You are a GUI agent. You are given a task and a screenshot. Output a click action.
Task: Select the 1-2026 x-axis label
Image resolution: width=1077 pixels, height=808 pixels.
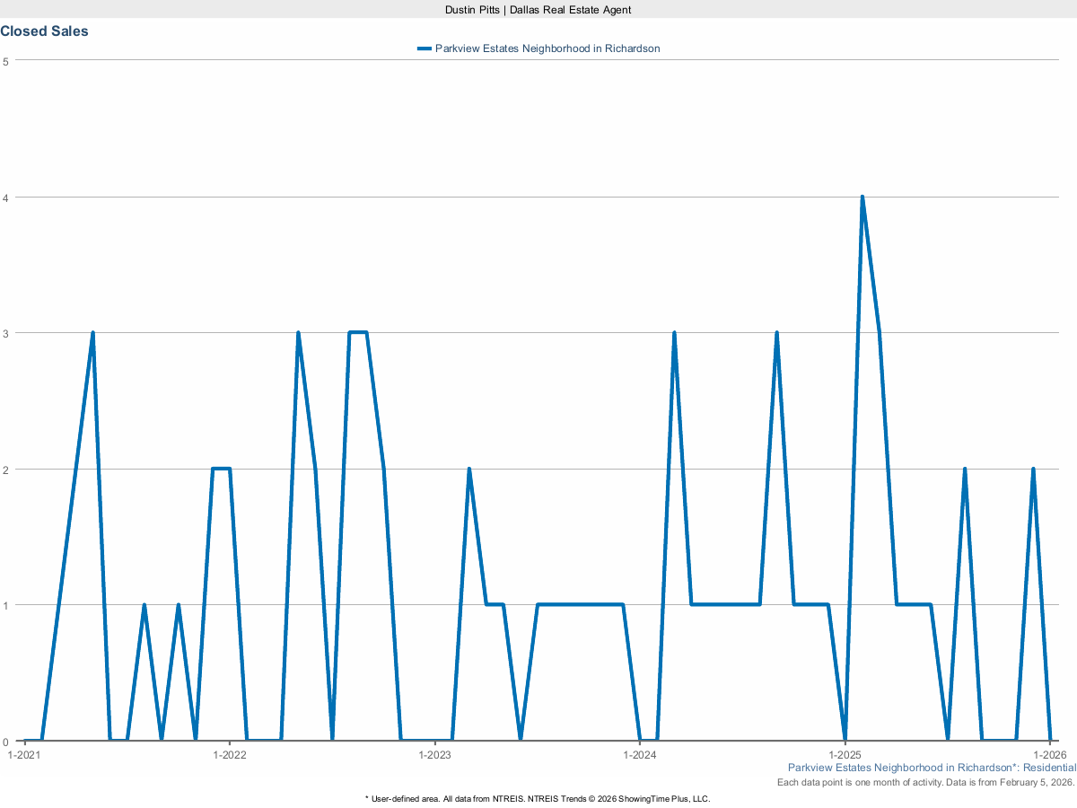pos(1049,754)
